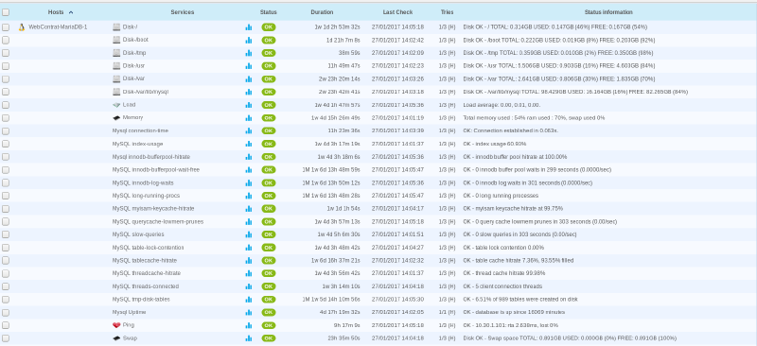The width and height of the screenshot is (757, 346).
Task: Open the MySQL tmp-disk-tables service link
Action: click(141, 300)
